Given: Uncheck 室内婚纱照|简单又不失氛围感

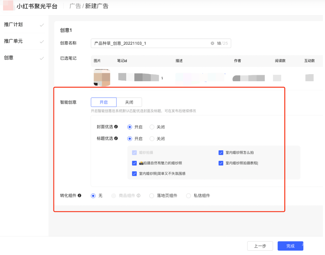Looking at the screenshot, I should (x=134, y=174).
